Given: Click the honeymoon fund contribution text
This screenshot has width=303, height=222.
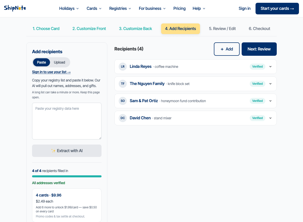Looking at the screenshot, I should coord(183,101).
